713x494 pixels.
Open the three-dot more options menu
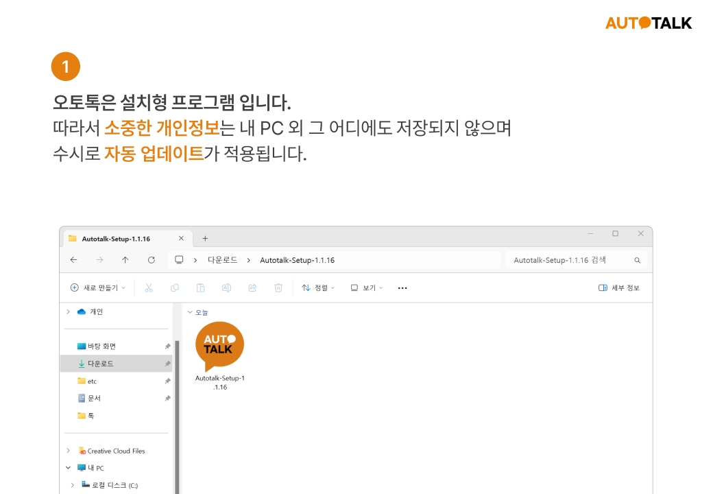(x=402, y=288)
